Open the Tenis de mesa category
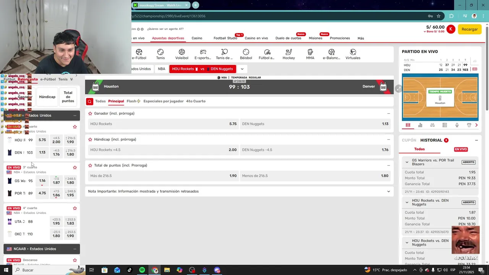489x275 pixels. pos(224,52)
